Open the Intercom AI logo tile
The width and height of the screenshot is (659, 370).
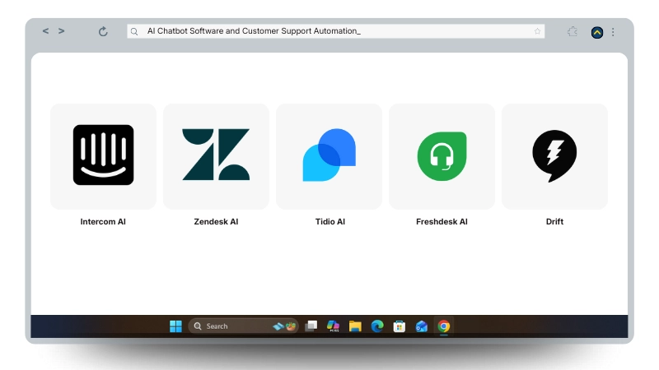(104, 156)
